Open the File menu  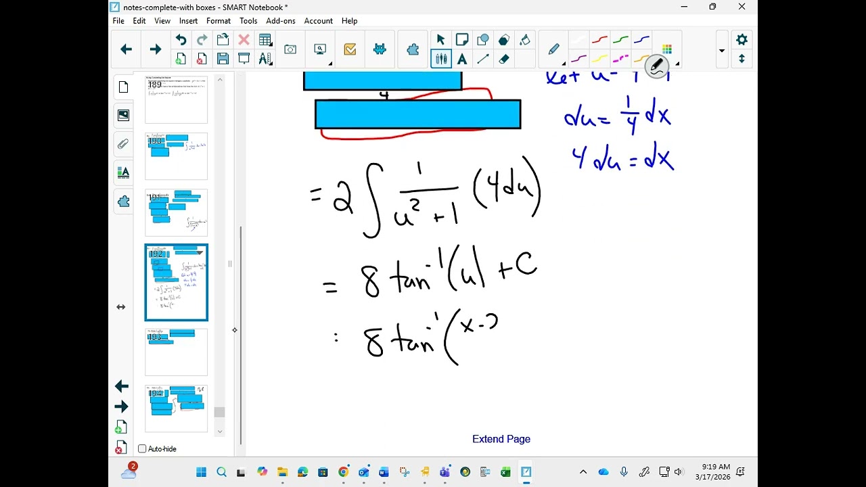click(x=118, y=21)
